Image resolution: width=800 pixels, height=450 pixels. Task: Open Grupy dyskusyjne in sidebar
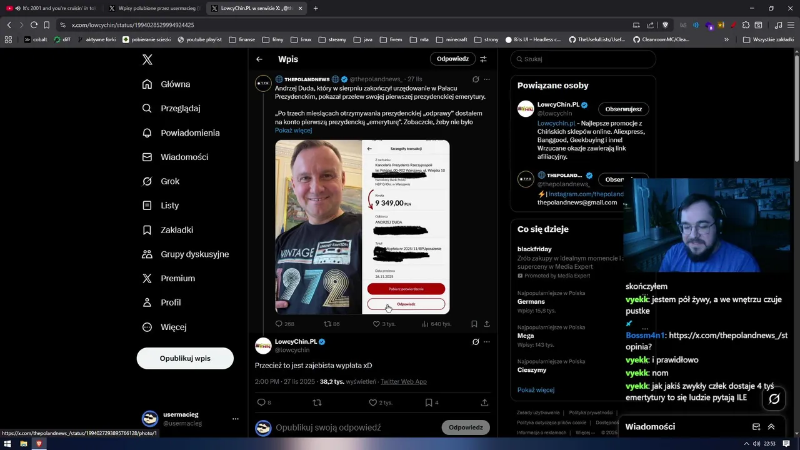click(186, 254)
